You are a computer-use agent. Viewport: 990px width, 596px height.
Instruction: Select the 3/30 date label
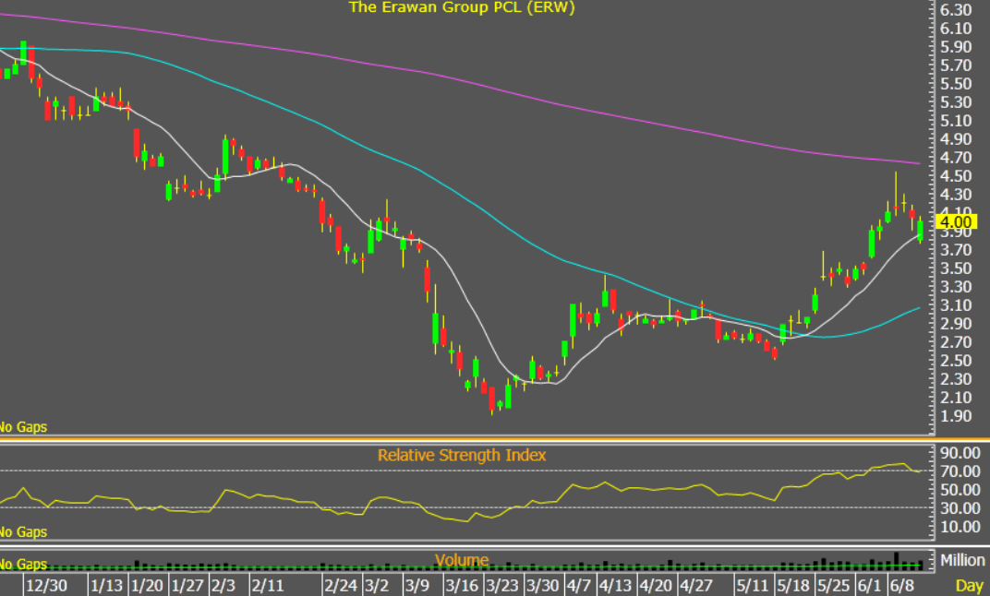pos(542,585)
